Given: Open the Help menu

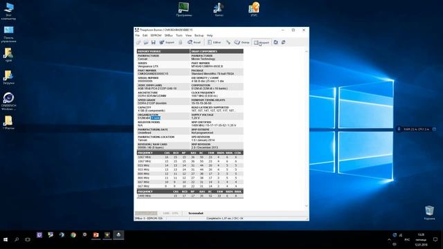Looking at the screenshot, I should click(210, 35).
